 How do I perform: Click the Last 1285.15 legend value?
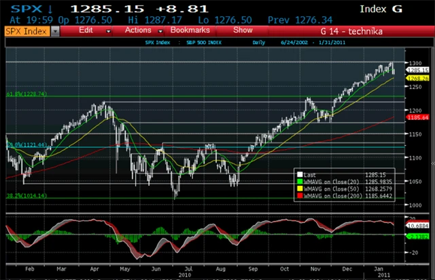375,175
